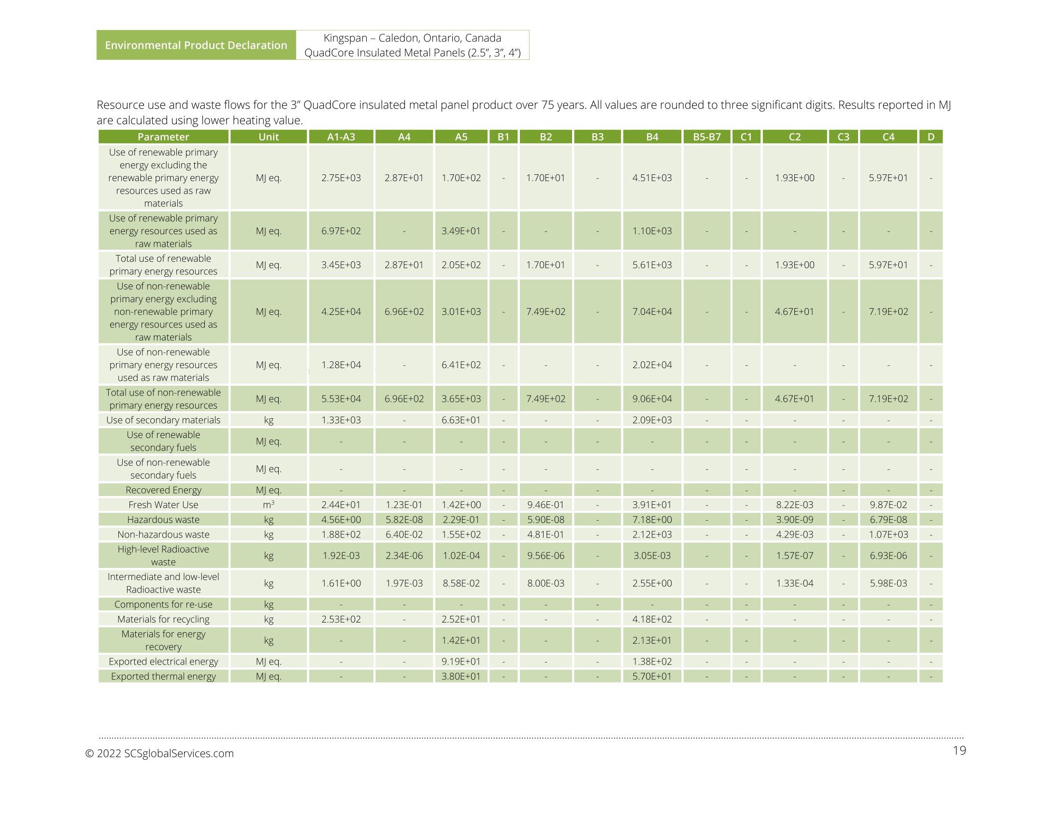Click the value 9.06E+04

652,398
